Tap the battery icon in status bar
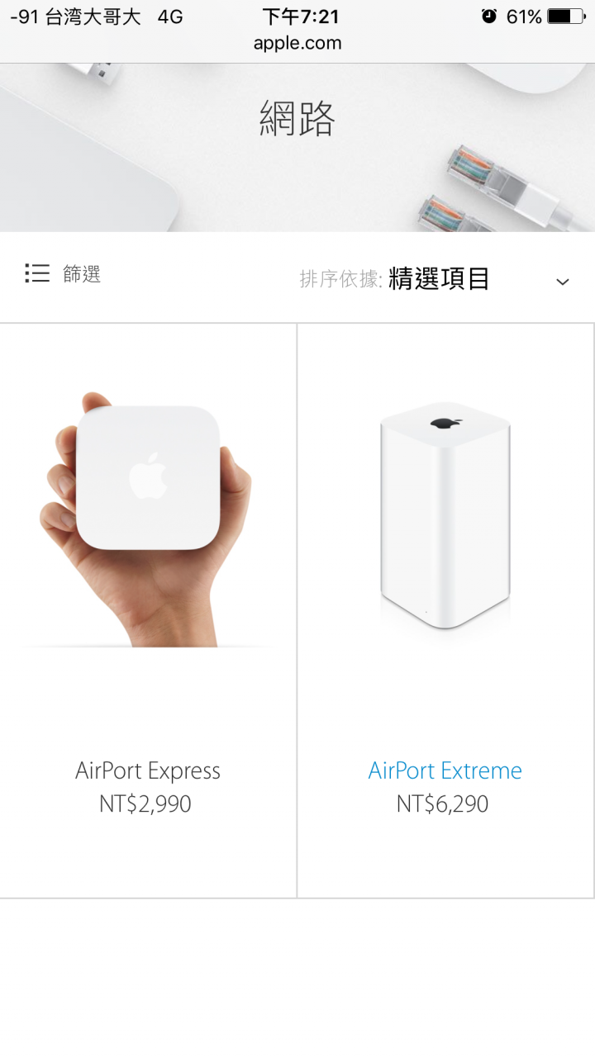 (567, 17)
